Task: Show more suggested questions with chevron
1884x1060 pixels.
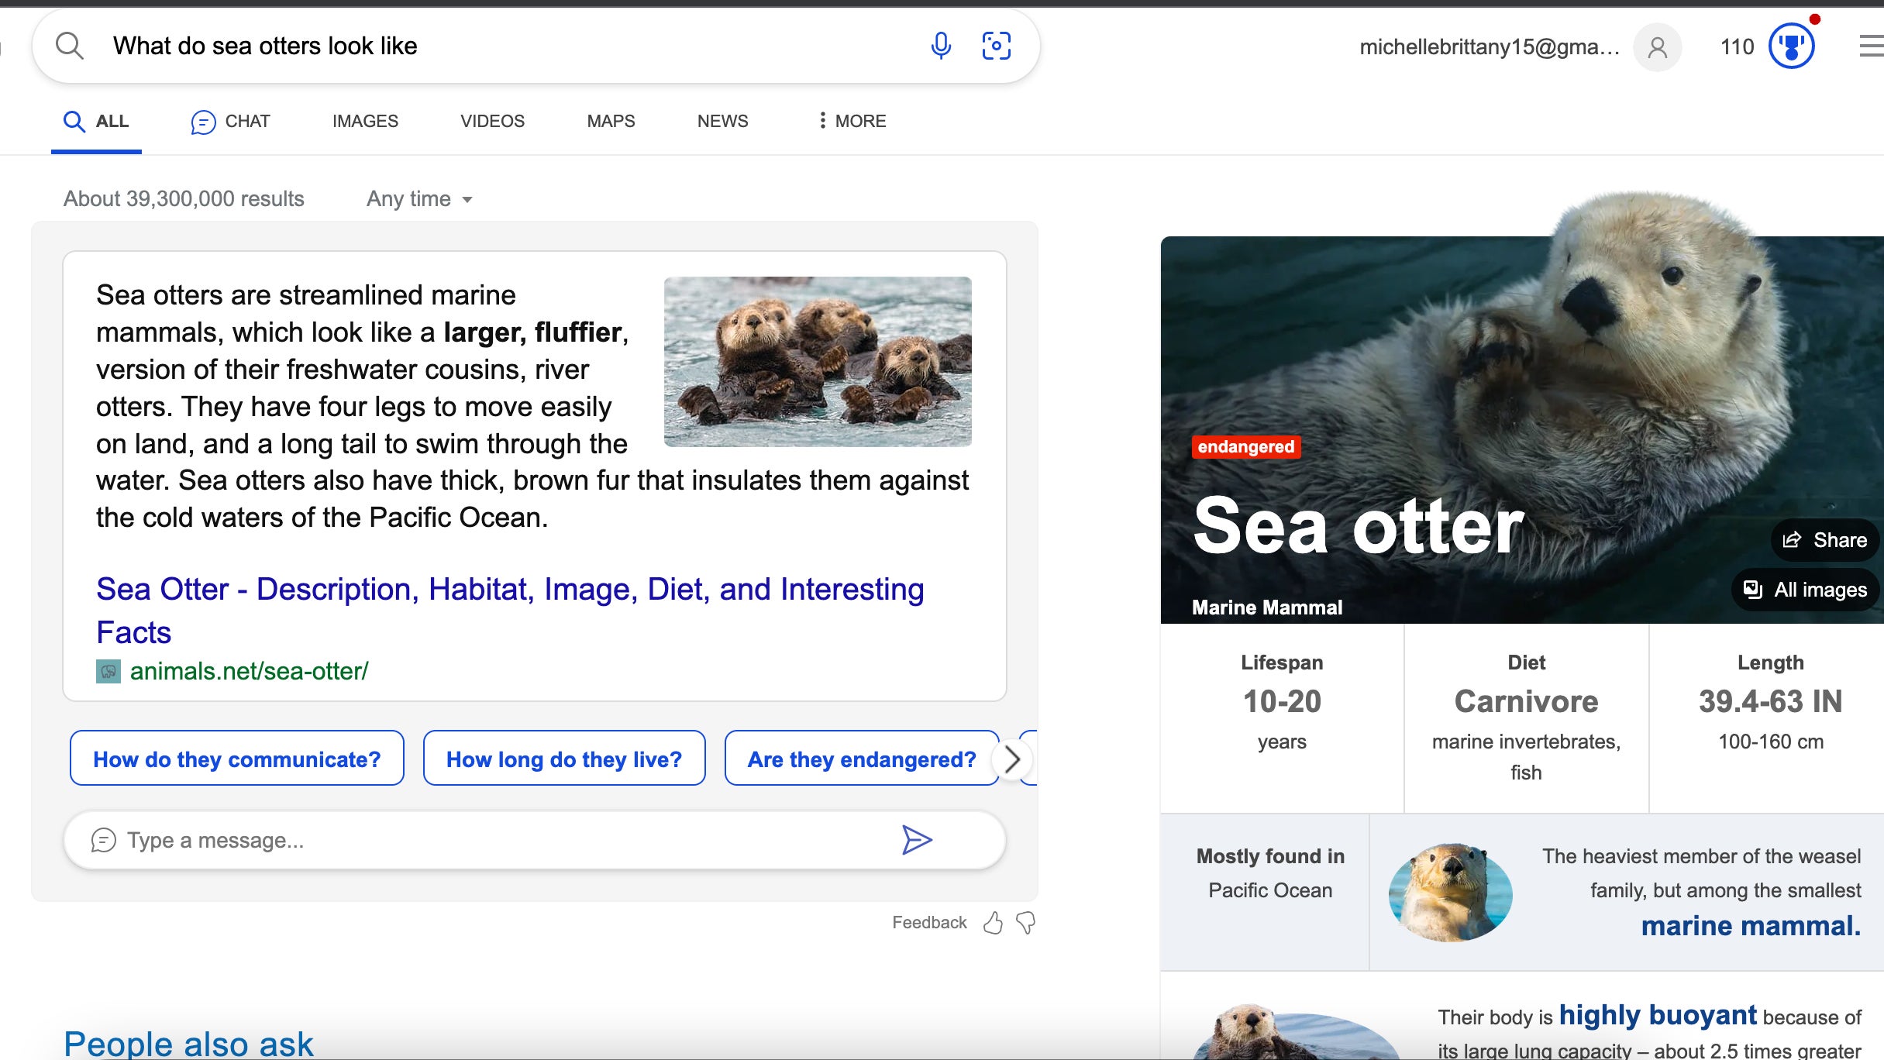Action: (1011, 759)
